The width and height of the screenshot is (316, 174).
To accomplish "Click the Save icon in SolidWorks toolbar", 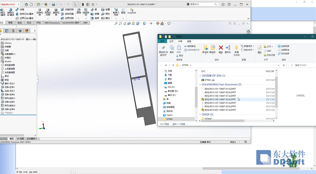I will coord(45,4).
